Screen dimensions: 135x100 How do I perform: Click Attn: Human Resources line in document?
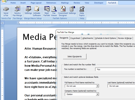40,48
